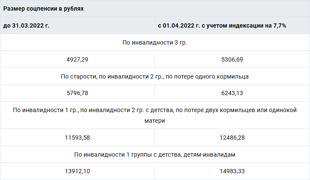Click the word "матери" on the wrapped line

point(155,121)
